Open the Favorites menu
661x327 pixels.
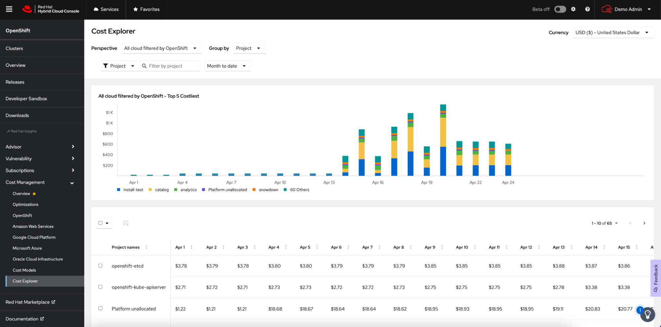tap(146, 9)
